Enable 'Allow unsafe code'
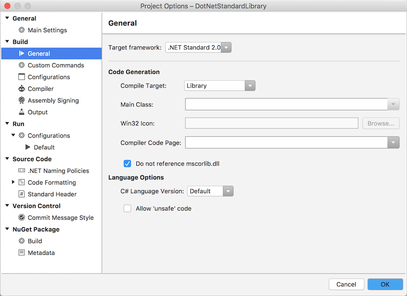407x296 pixels. pos(127,209)
